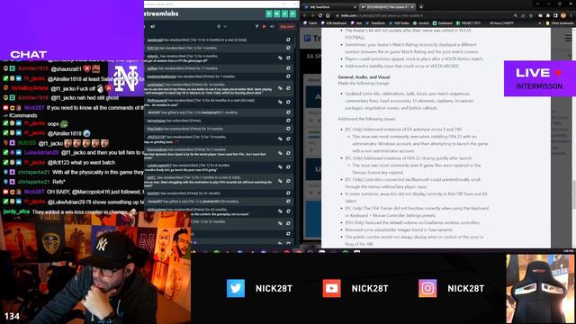Expand the dropdown arrow in Streamlabs events toolbar
576x324 pixels.
click(225, 26)
